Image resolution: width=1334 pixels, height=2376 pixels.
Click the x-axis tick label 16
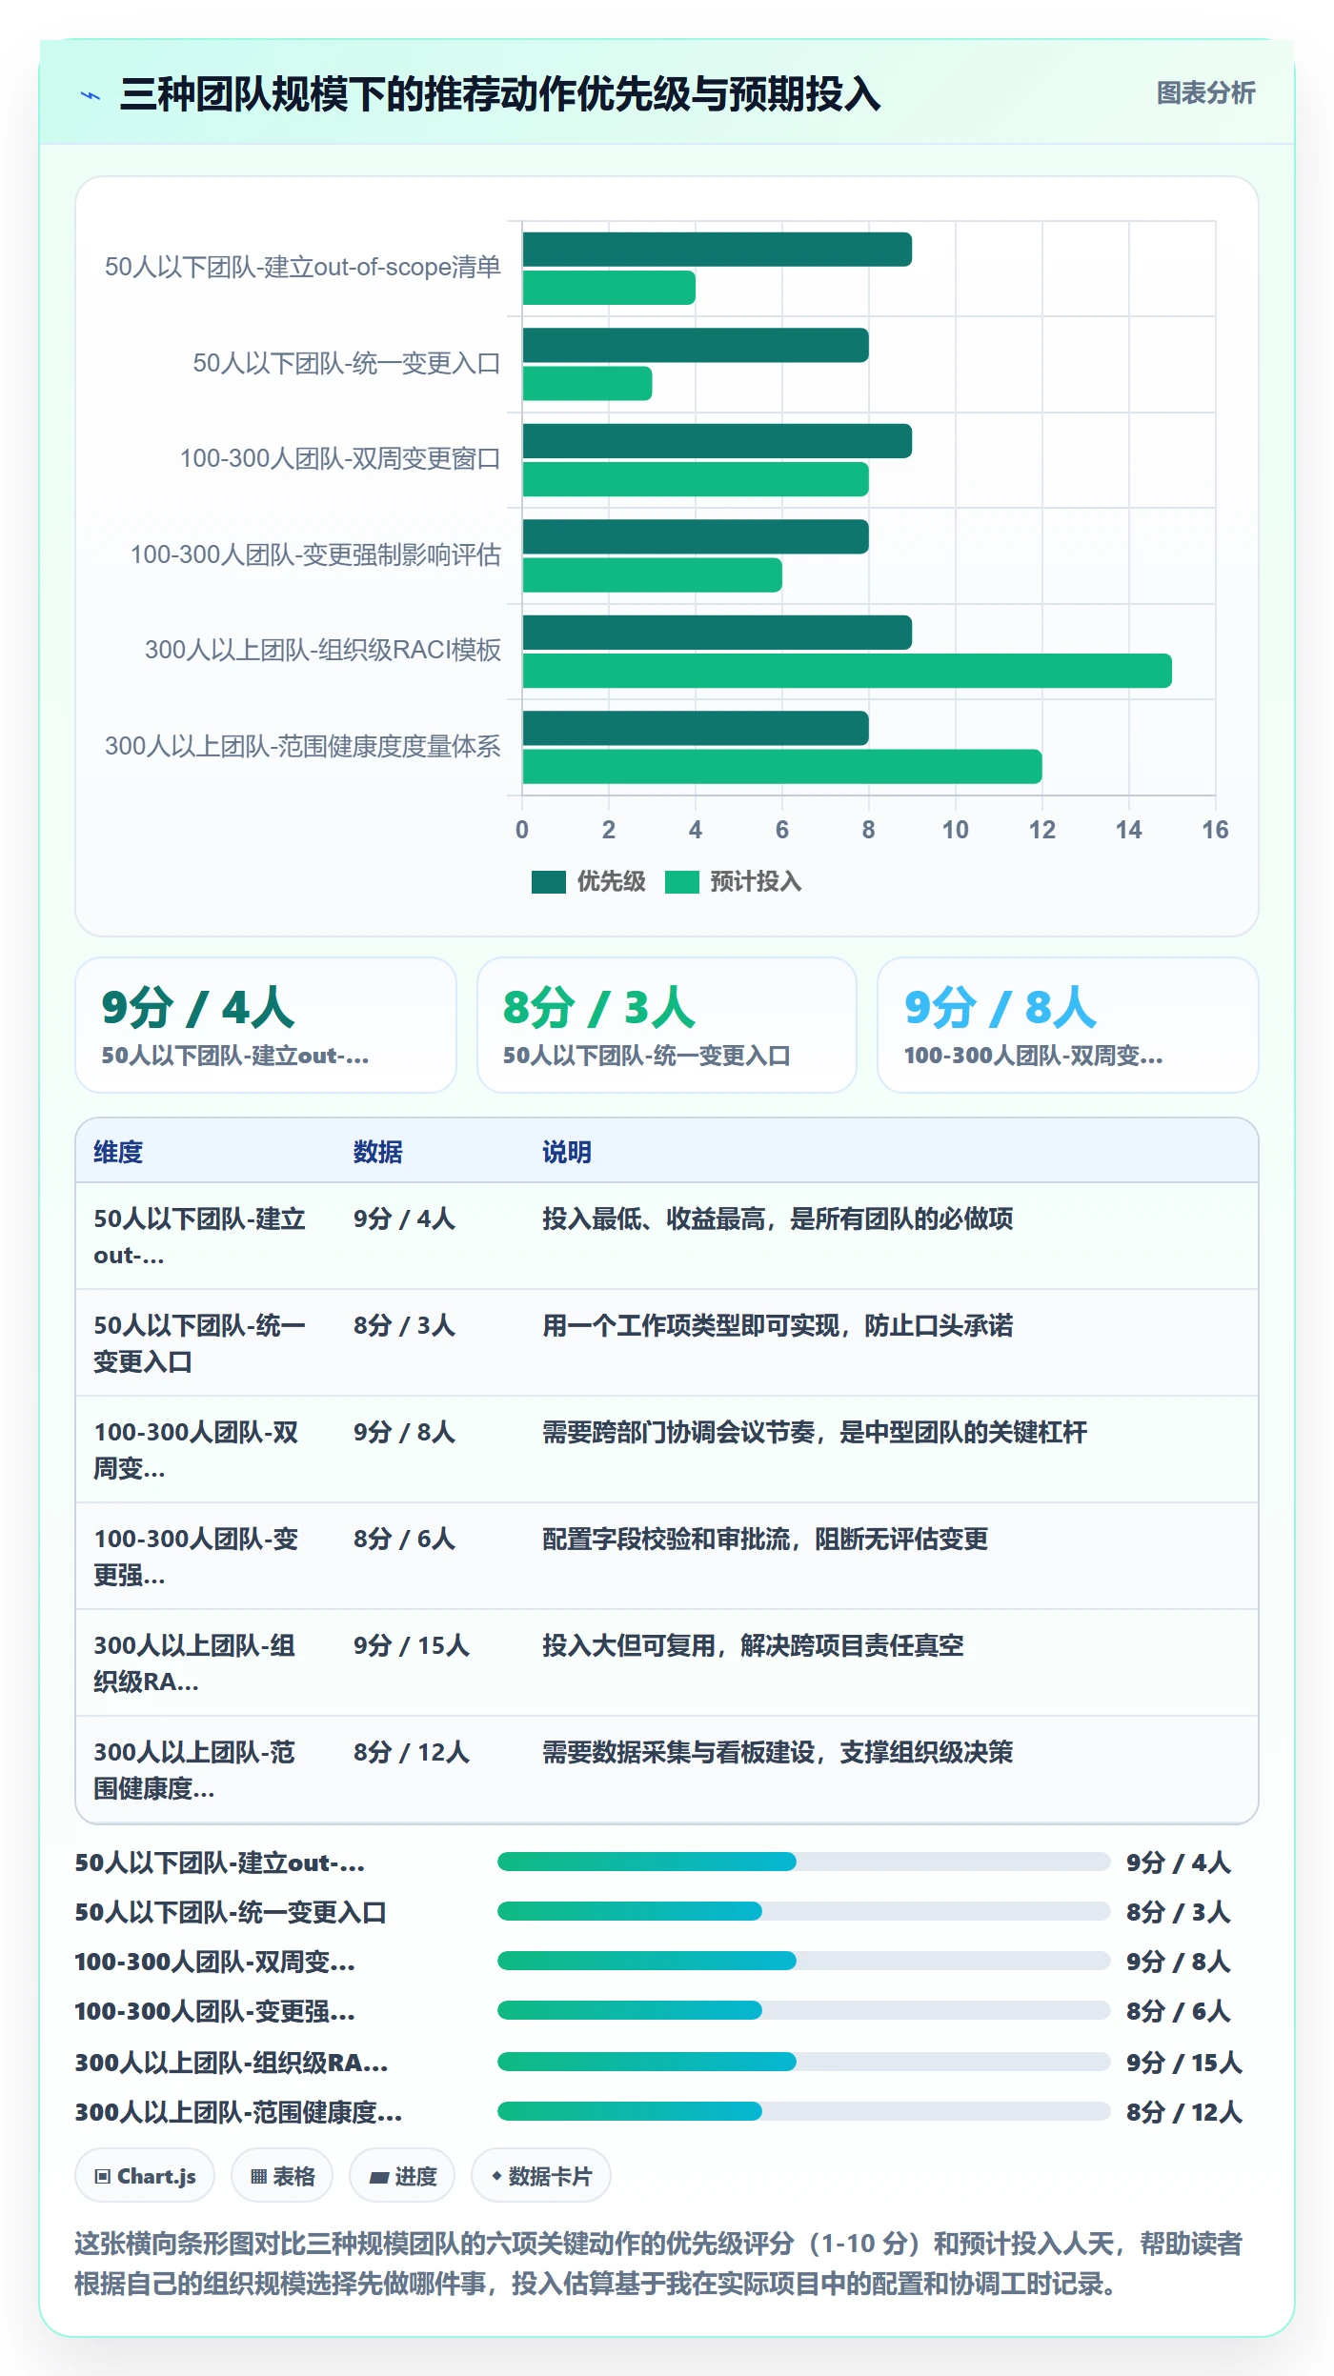(x=1215, y=830)
